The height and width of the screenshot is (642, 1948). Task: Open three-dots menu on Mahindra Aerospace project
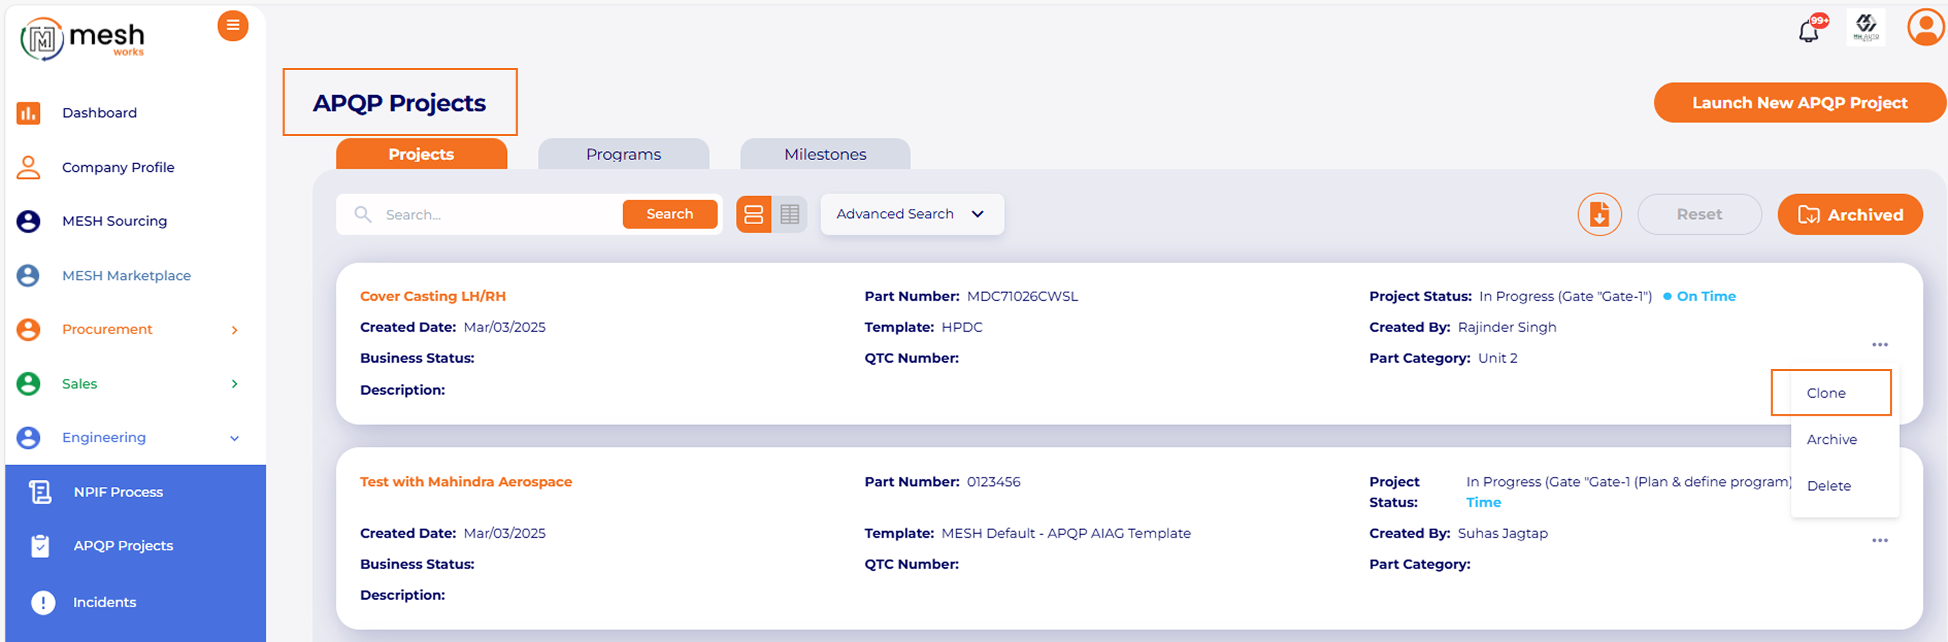[1879, 541]
